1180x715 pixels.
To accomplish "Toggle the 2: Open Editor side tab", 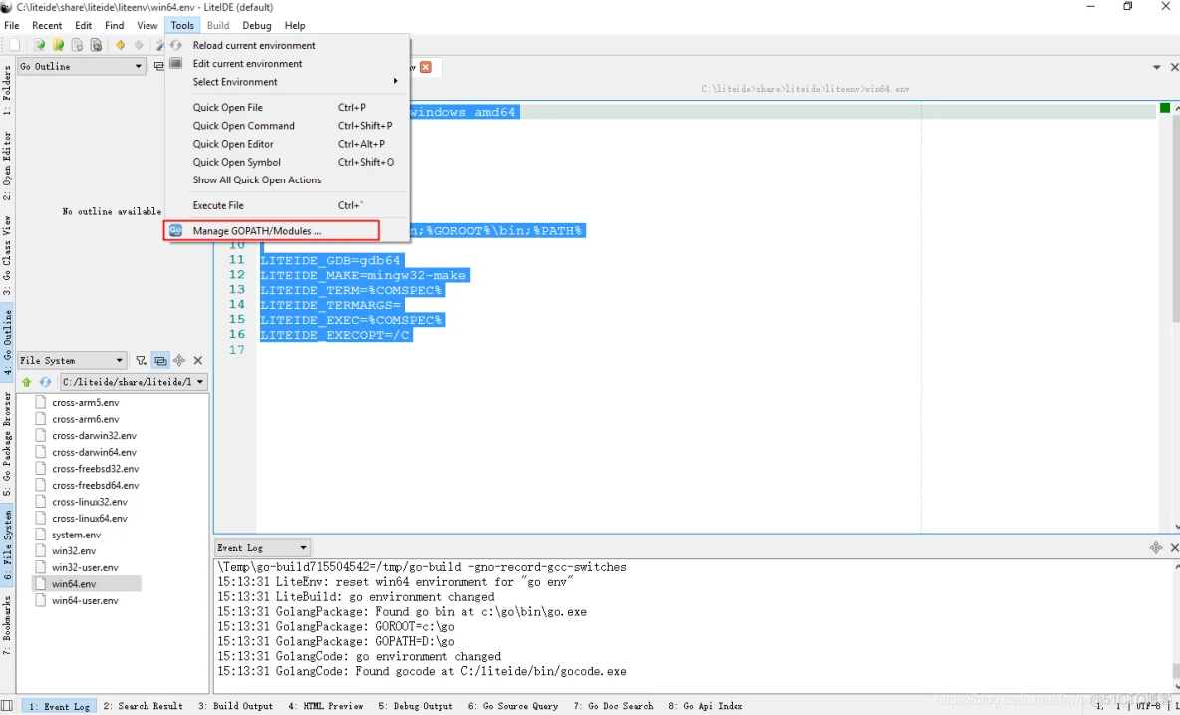I will coord(7,167).
